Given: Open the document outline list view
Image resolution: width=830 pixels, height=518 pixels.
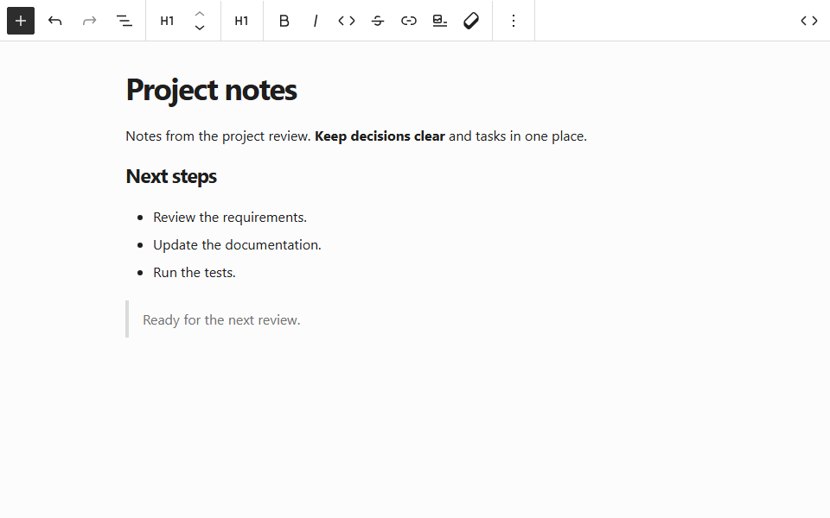Looking at the screenshot, I should [x=124, y=21].
